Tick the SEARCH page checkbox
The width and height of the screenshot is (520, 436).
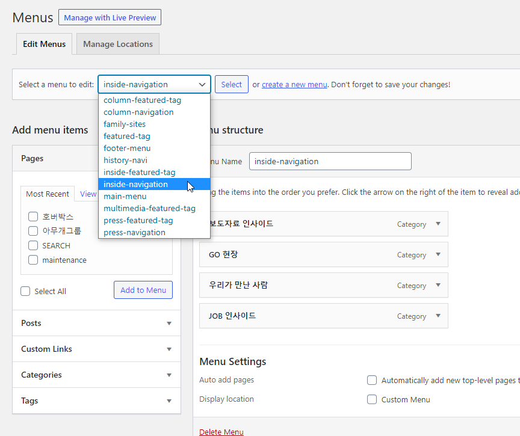tap(33, 245)
